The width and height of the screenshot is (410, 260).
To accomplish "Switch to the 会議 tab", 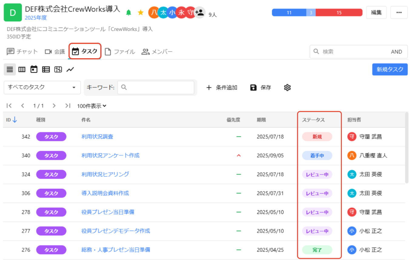I will [55, 52].
